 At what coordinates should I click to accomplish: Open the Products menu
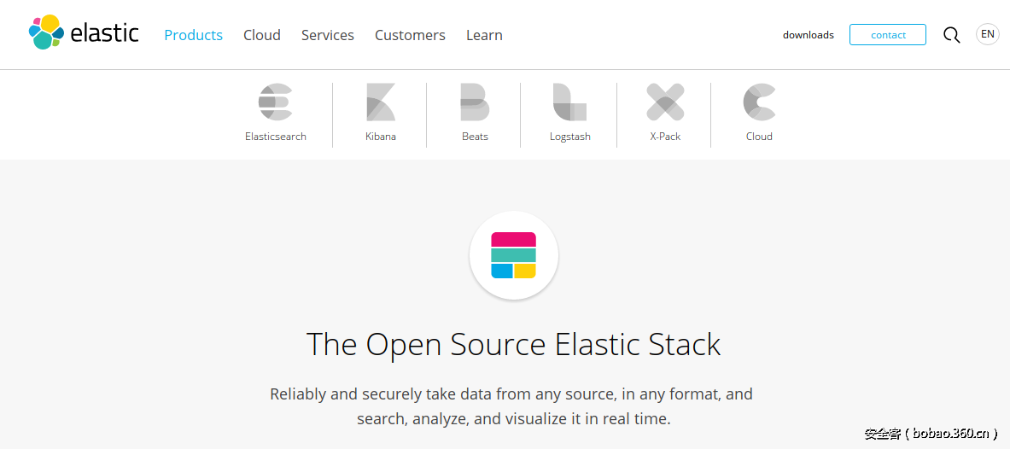(193, 35)
